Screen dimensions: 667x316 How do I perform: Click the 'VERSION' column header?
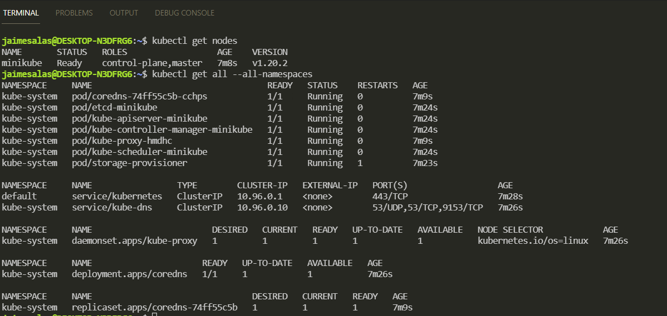(x=269, y=52)
